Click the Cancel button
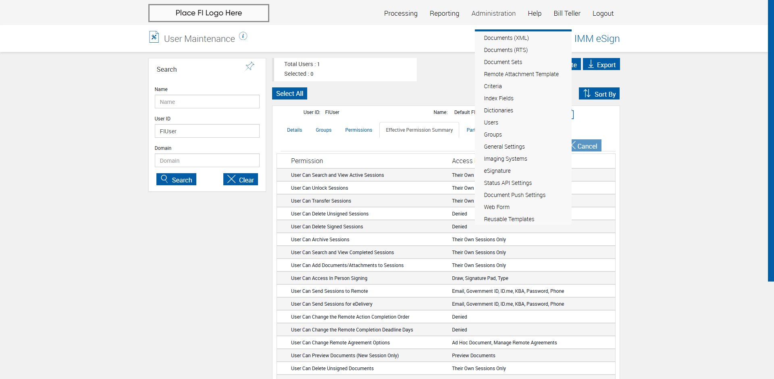This screenshot has height=379, width=774. click(587, 146)
